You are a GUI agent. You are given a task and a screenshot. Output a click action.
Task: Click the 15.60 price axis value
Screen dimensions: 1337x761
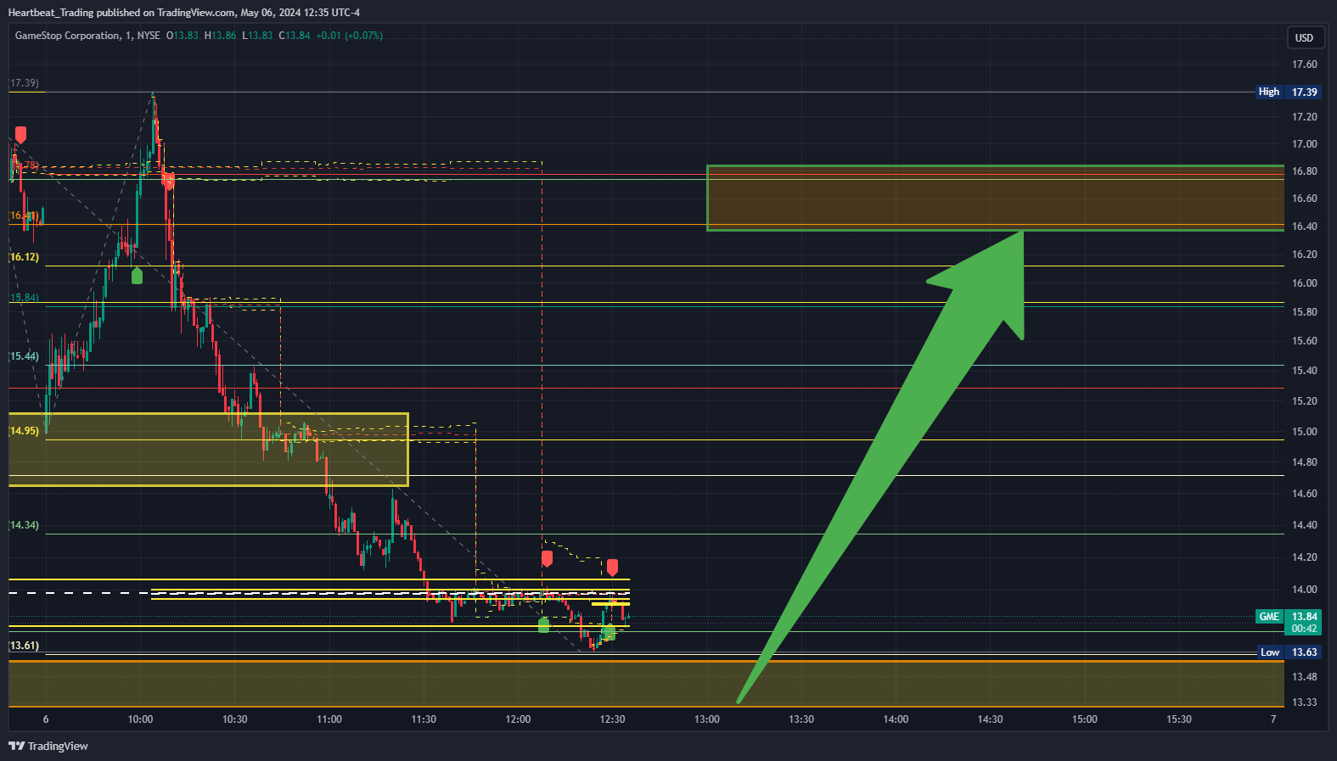pyautogui.click(x=1305, y=341)
